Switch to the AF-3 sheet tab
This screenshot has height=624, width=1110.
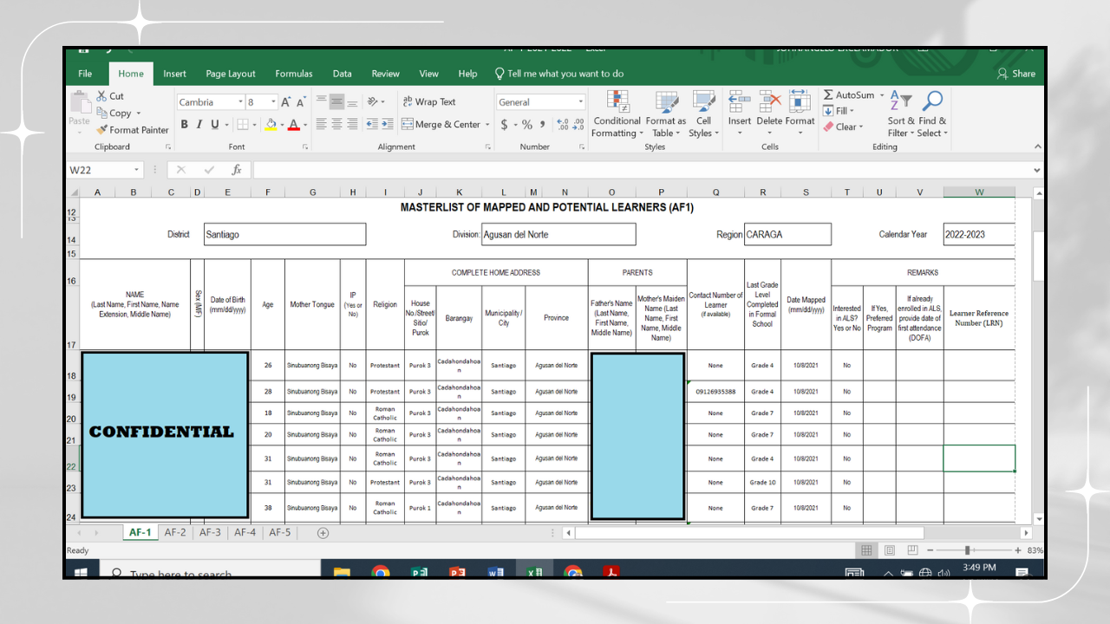[x=210, y=532]
